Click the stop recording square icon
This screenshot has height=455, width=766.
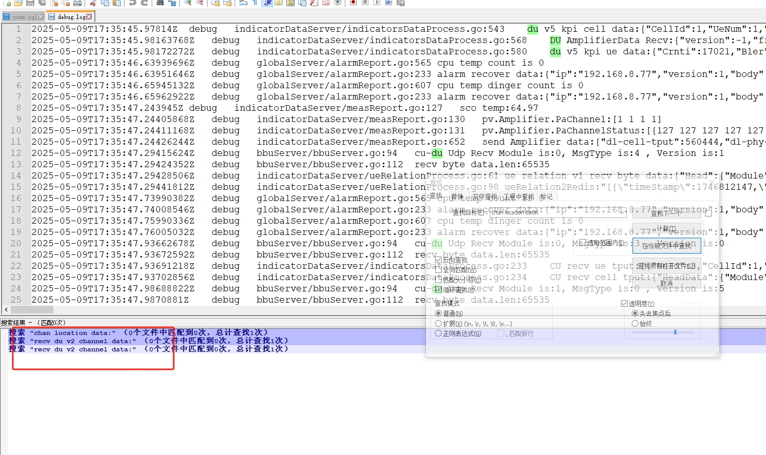[365, 3]
